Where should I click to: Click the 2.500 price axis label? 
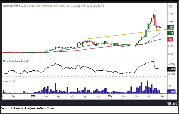[x=171, y=14]
